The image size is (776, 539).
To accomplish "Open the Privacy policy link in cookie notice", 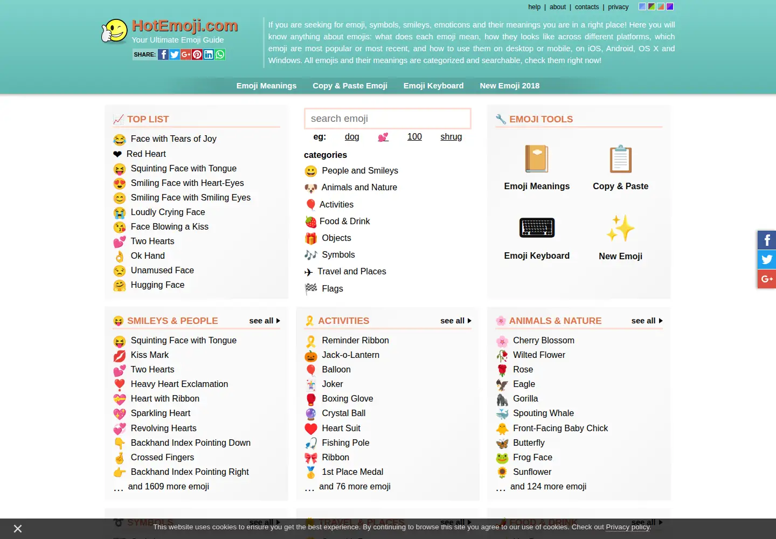I will (x=628, y=527).
